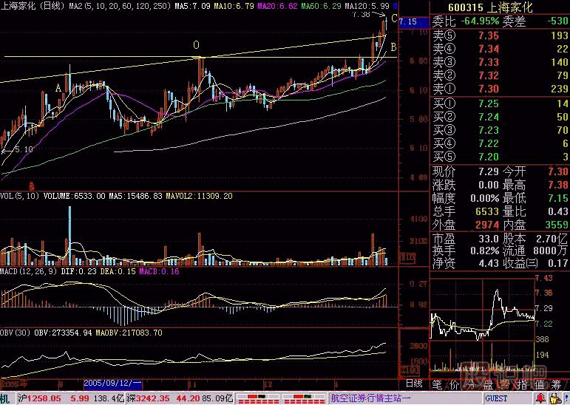Click the red marker icon at chart bottom
This screenshot has height=405, width=570.
coord(31,184)
